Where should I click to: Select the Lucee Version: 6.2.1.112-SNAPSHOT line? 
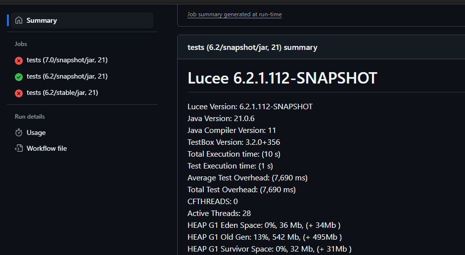point(250,107)
